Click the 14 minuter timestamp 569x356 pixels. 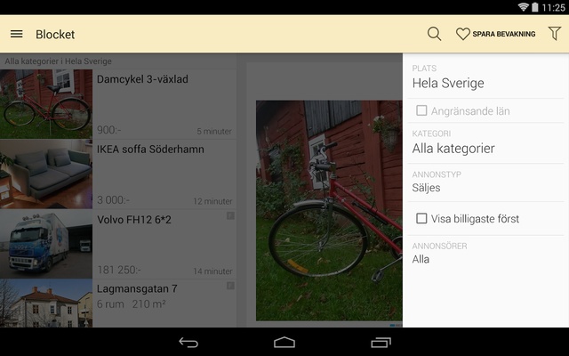pyautogui.click(x=212, y=271)
